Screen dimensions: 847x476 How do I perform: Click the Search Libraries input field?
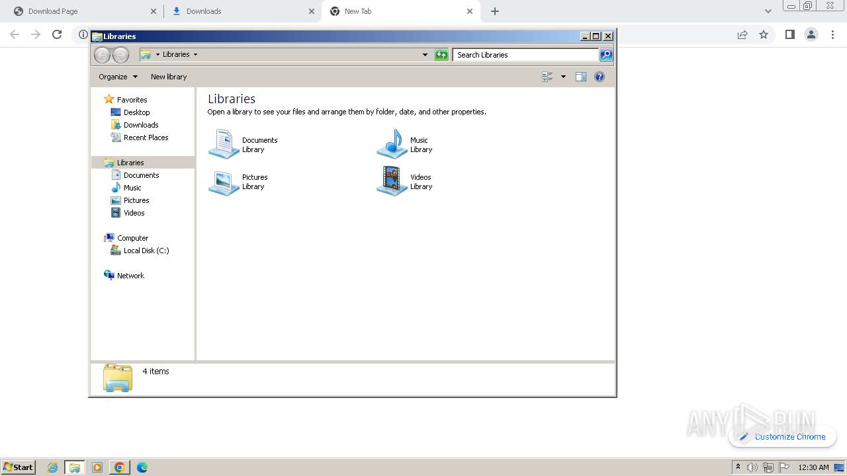point(526,55)
